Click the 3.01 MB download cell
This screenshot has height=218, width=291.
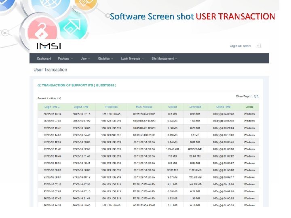195,142
